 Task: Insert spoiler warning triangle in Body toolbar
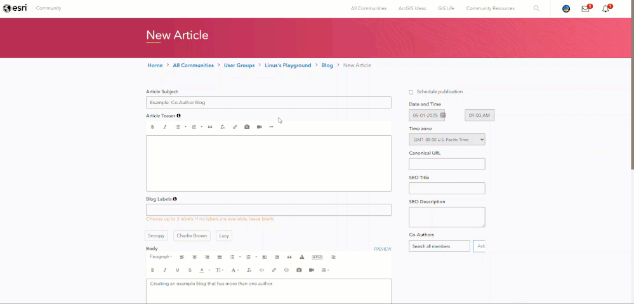point(301,257)
